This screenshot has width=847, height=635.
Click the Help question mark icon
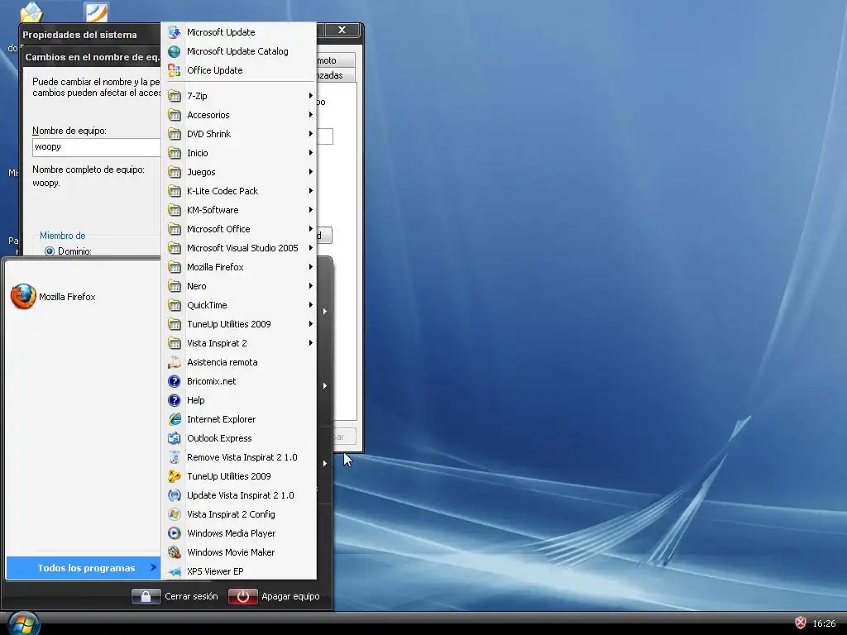pyautogui.click(x=174, y=400)
